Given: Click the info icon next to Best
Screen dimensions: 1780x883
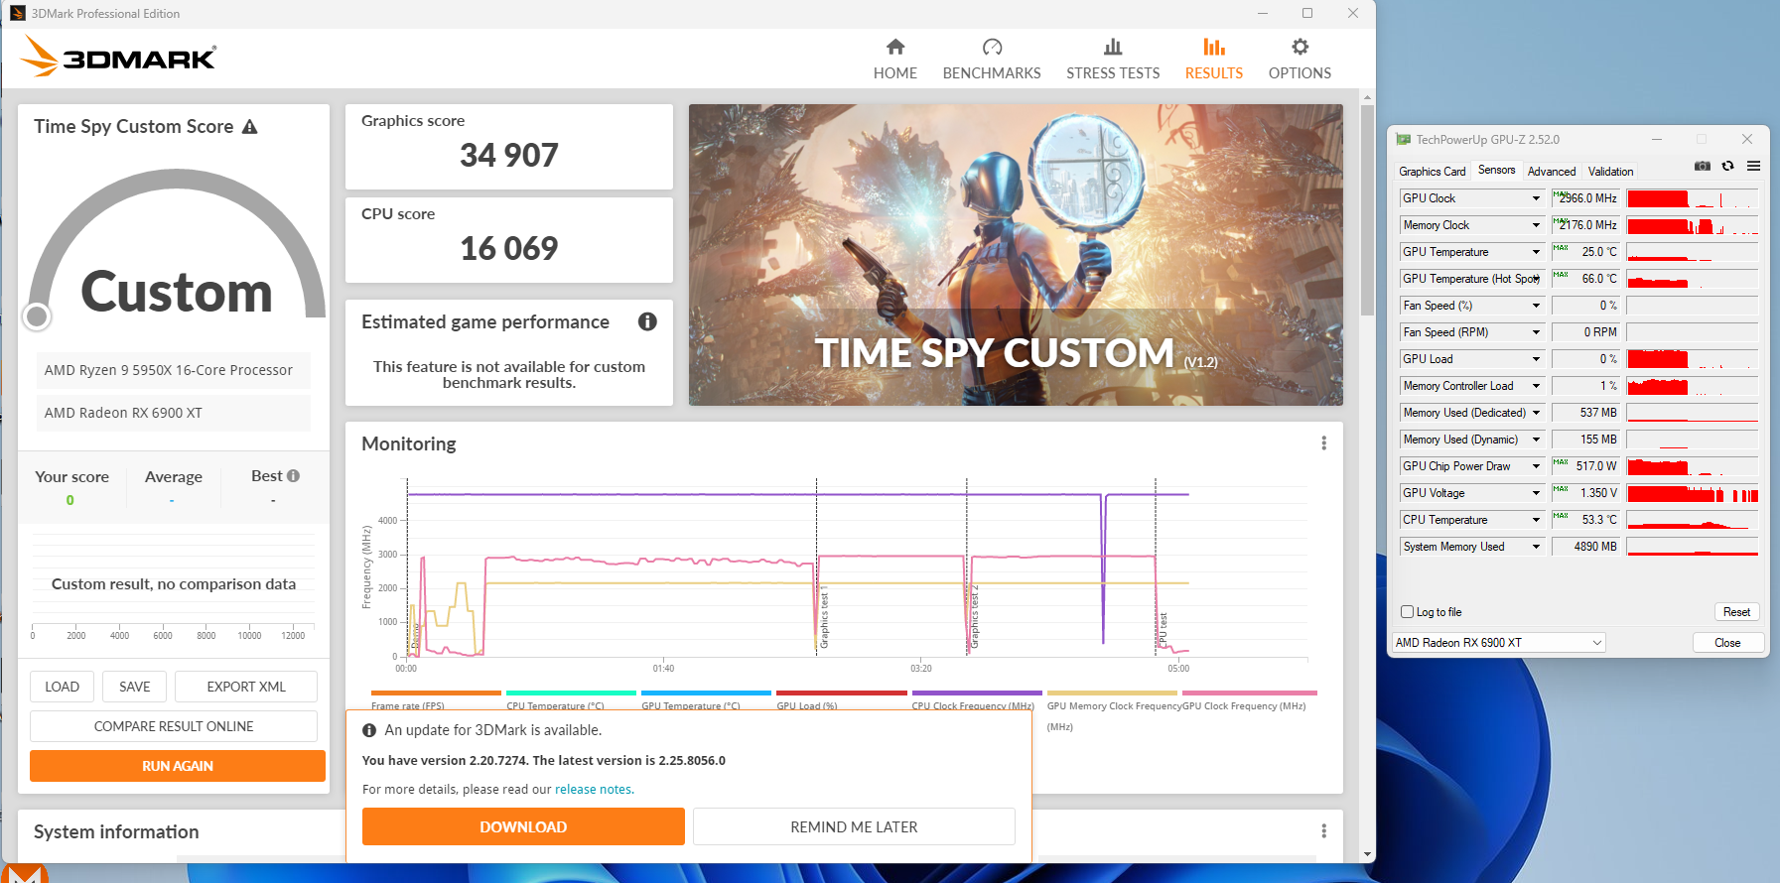Looking at the screenshot, I should pyautogui.click(x=293, y=476).
